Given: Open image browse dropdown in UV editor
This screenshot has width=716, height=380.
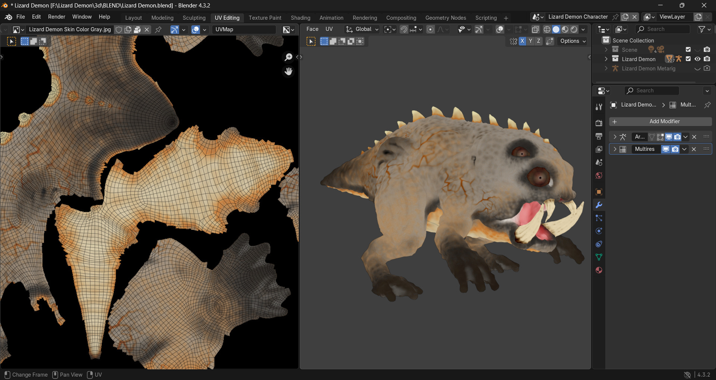Looking at the screenshot, I should click(18, 29).
